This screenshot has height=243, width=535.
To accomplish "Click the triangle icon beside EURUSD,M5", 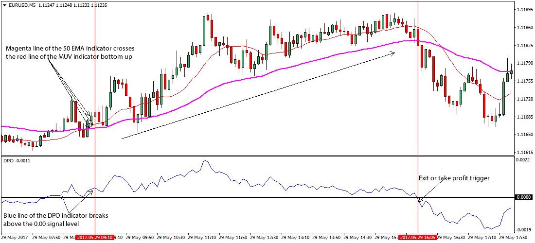I will click(x=4, y=5).
